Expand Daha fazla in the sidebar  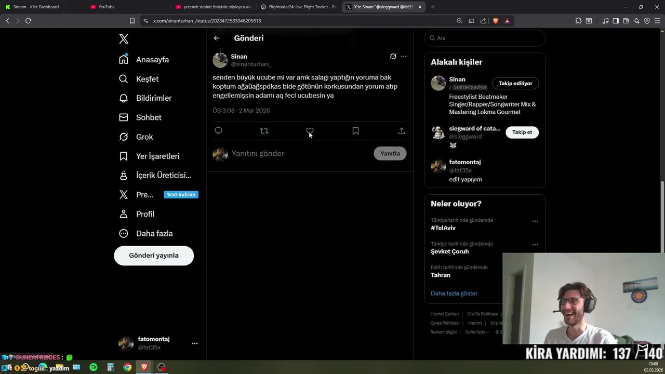146,233
